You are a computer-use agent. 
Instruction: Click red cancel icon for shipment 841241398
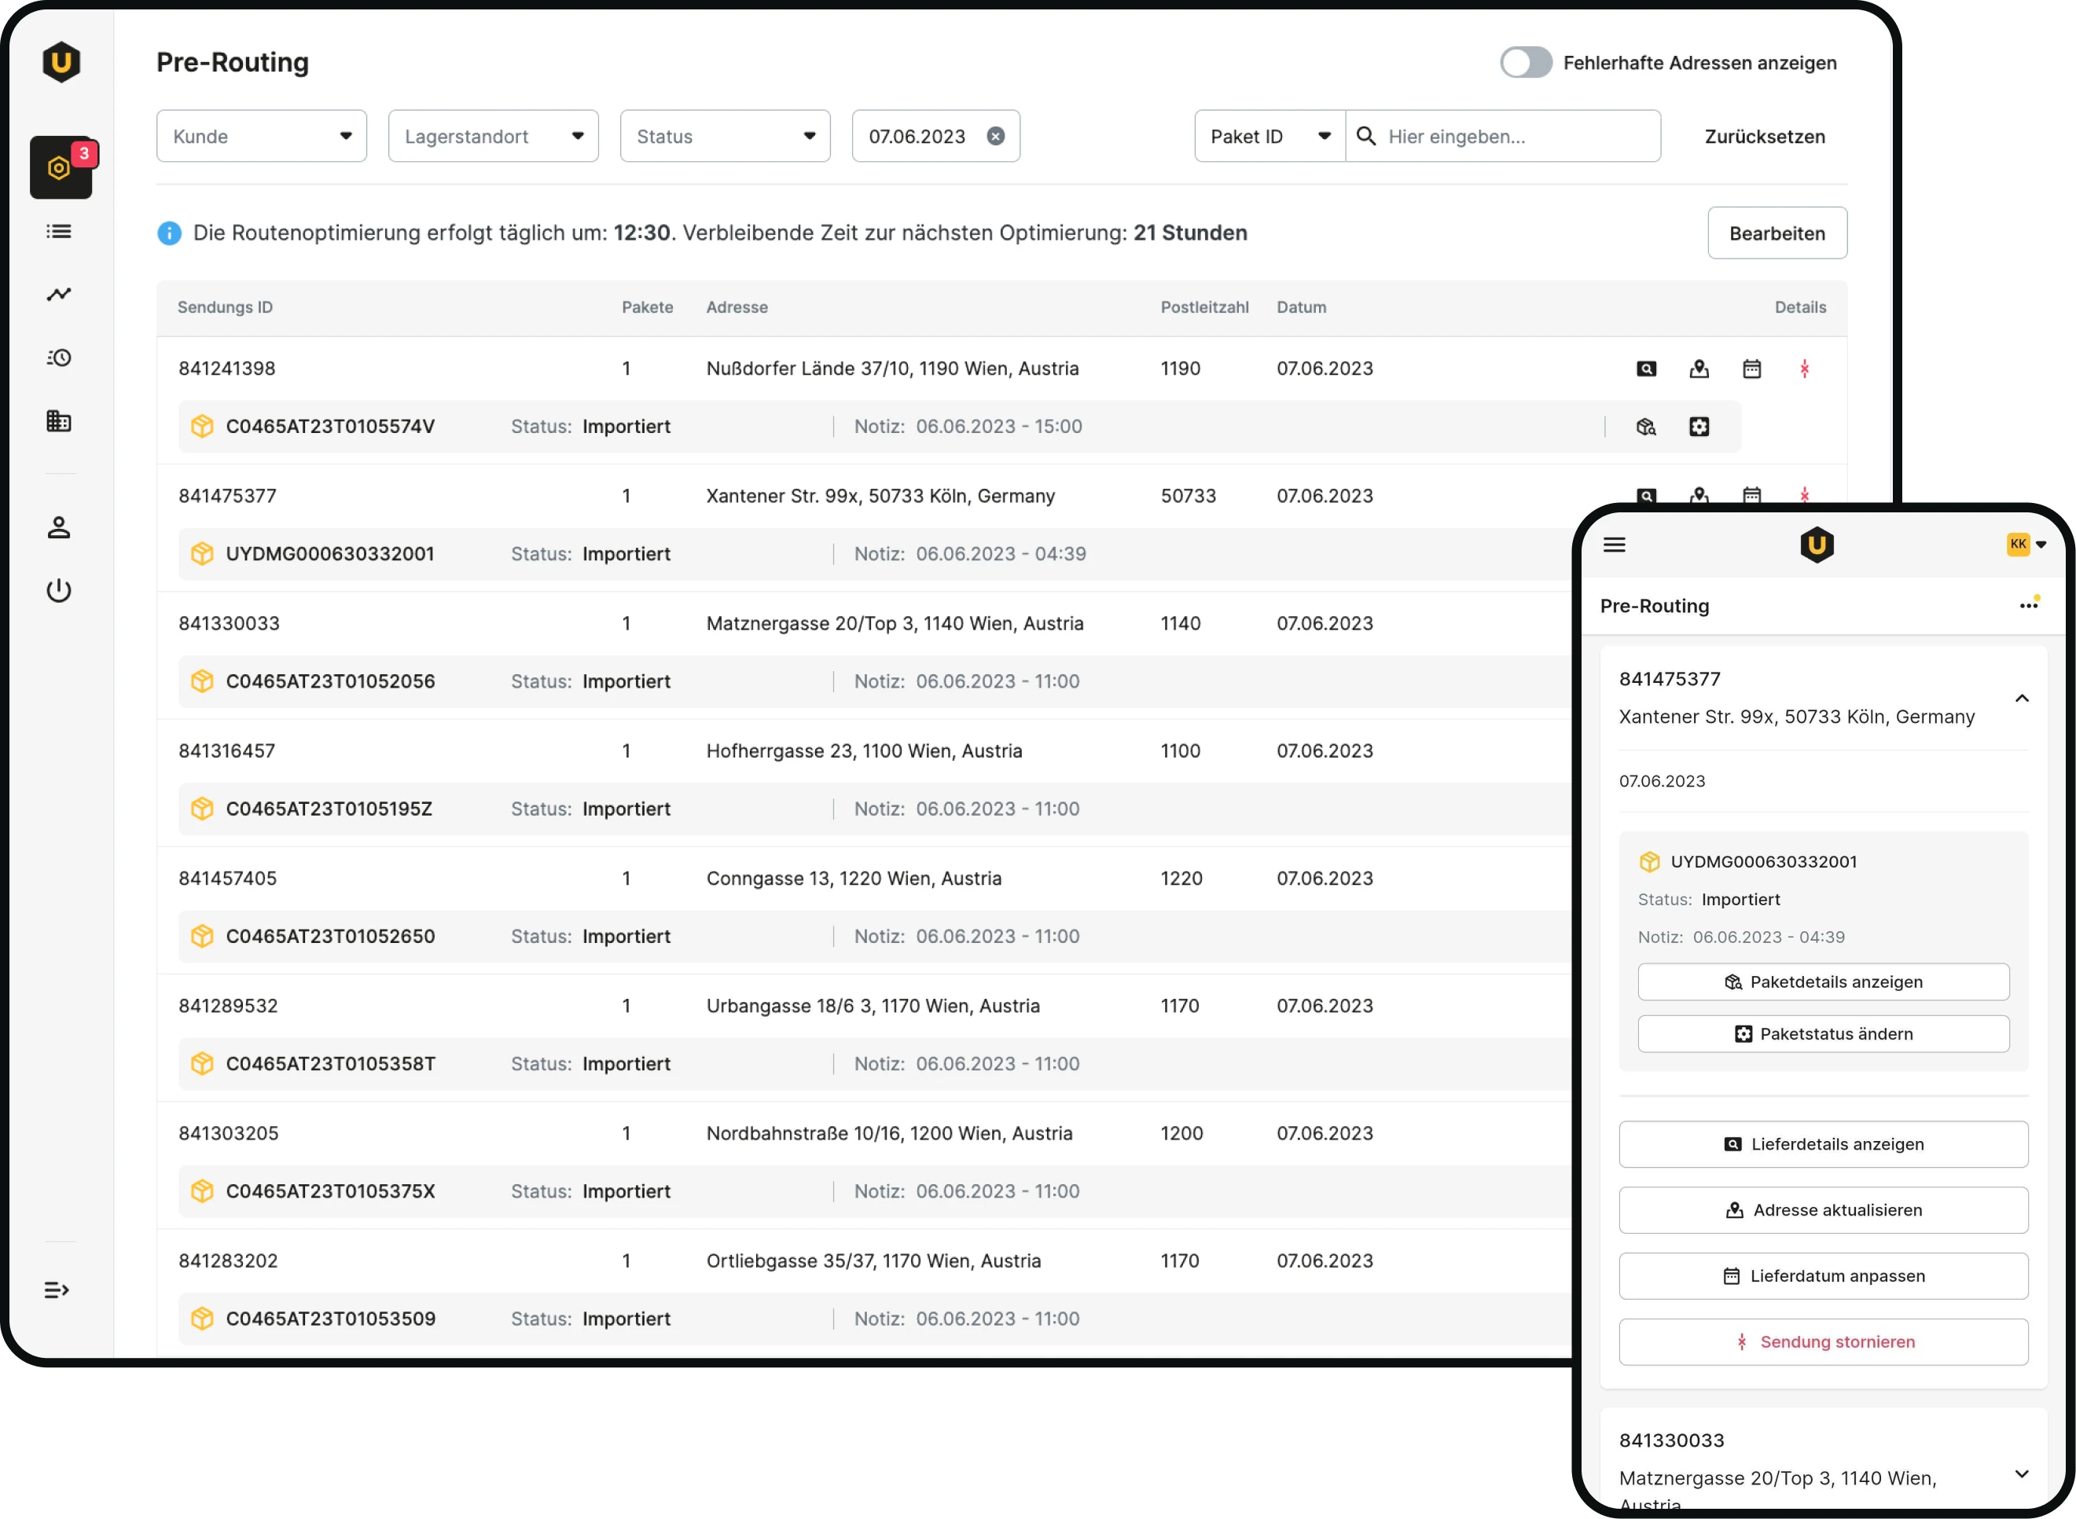tap(1804, 369)
